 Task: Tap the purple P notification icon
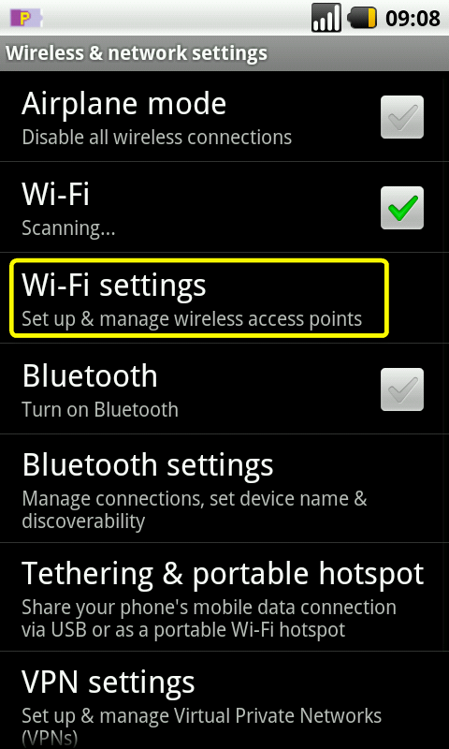[26, 19]
